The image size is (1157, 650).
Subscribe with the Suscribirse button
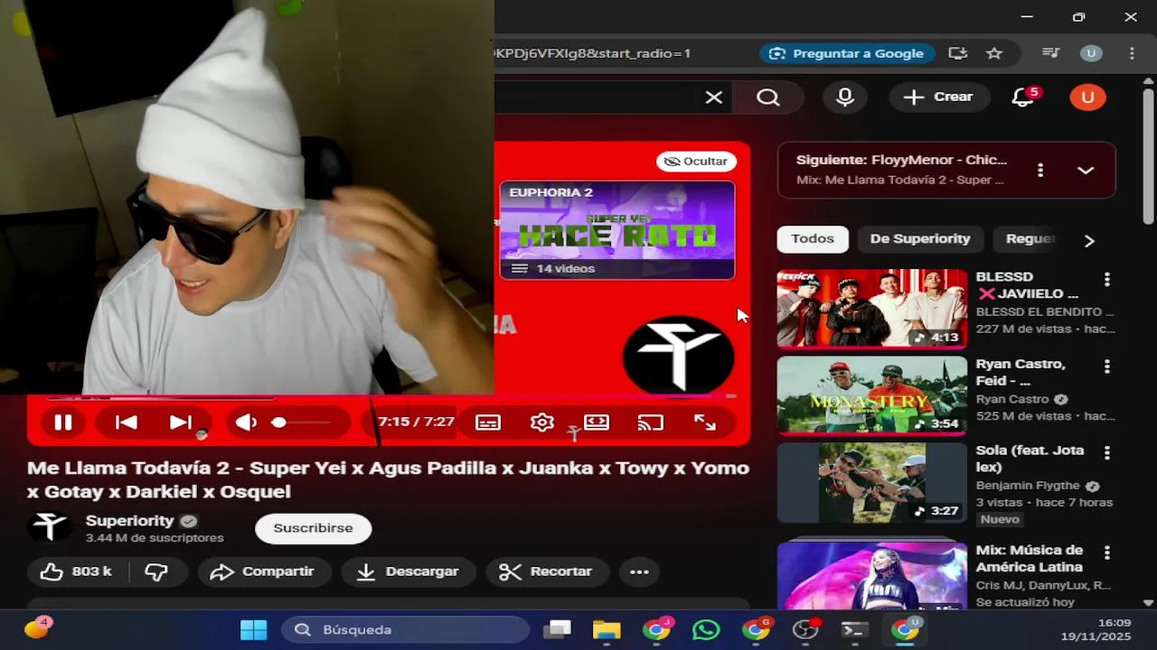coord(313,528)
